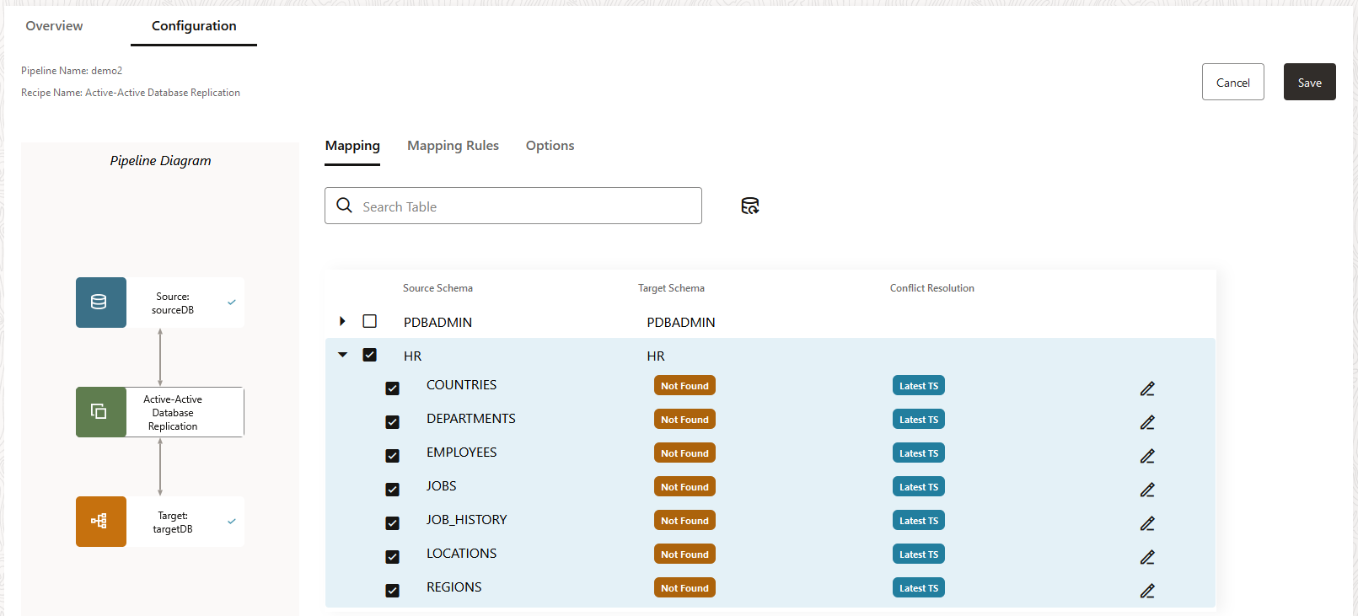Click Latest TS badge for JOBS
1358x616 pixels.
(x=919, y=486)
